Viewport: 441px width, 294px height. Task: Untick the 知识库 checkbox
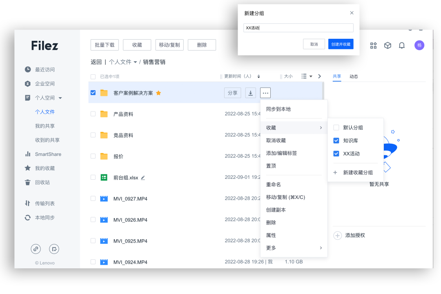[x=336, y=140]
